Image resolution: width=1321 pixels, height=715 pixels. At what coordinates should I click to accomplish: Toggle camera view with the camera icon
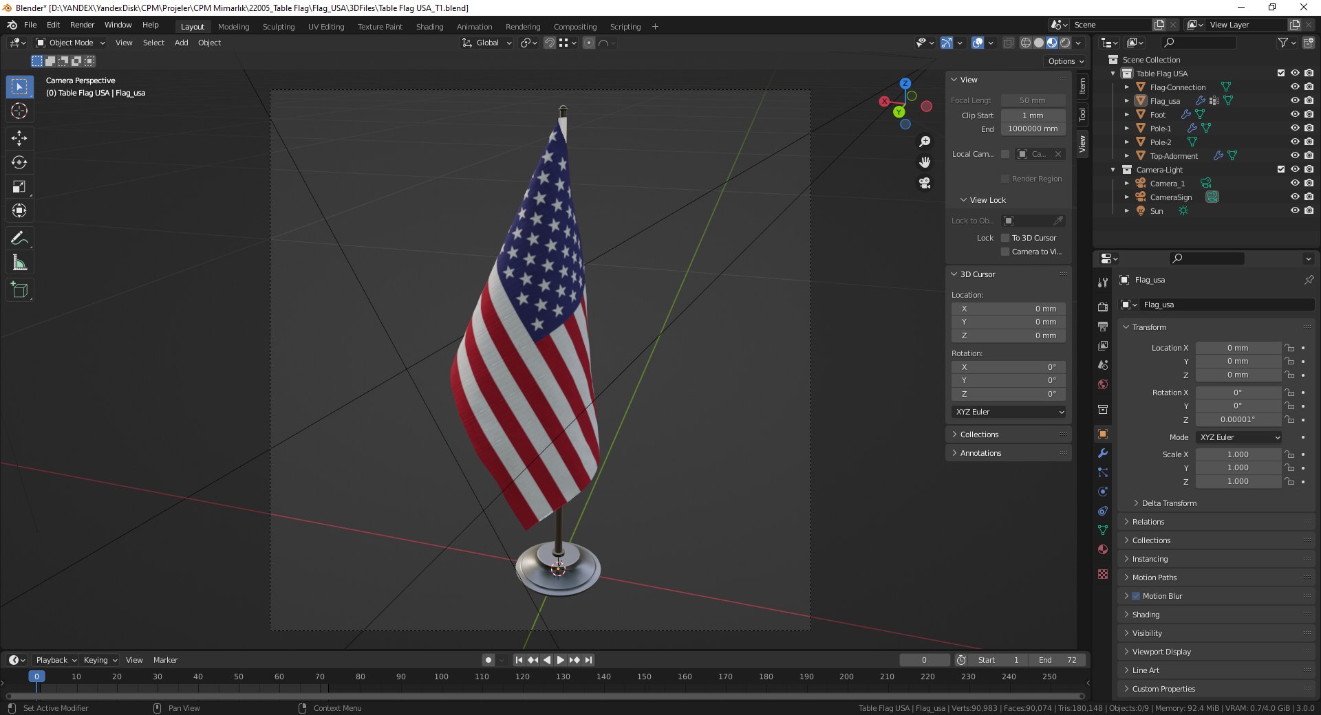(925, 183)
